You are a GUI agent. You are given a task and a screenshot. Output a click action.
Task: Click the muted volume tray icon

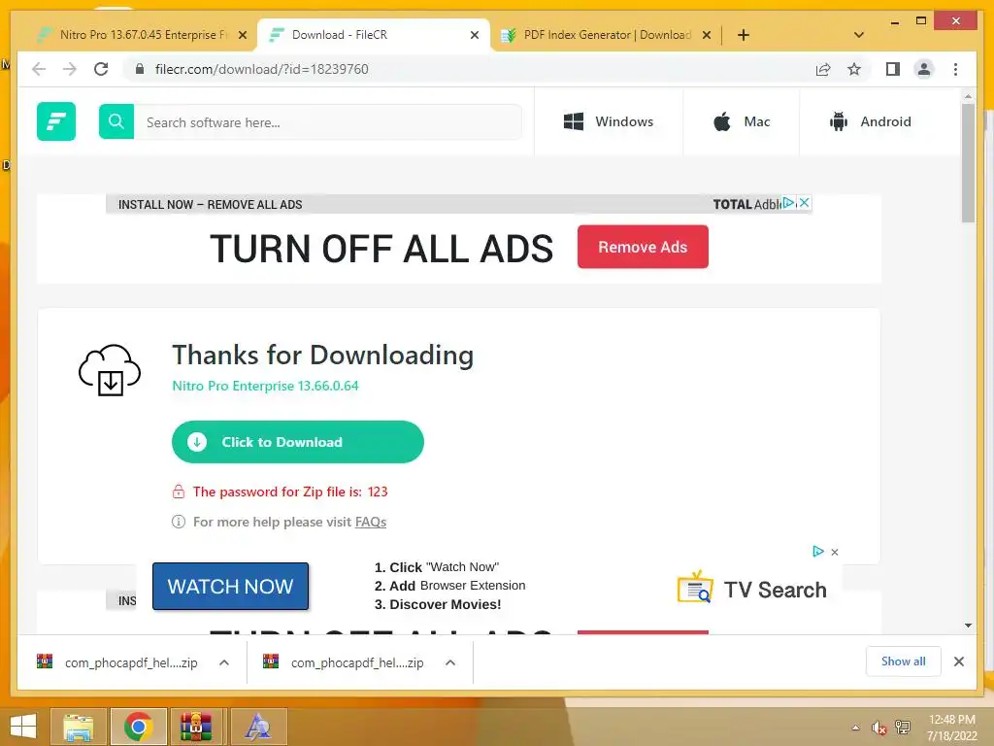(x=878, y=728)
